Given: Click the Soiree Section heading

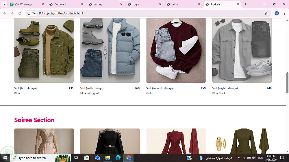Looking at the screenshot, I should [34, 120].
